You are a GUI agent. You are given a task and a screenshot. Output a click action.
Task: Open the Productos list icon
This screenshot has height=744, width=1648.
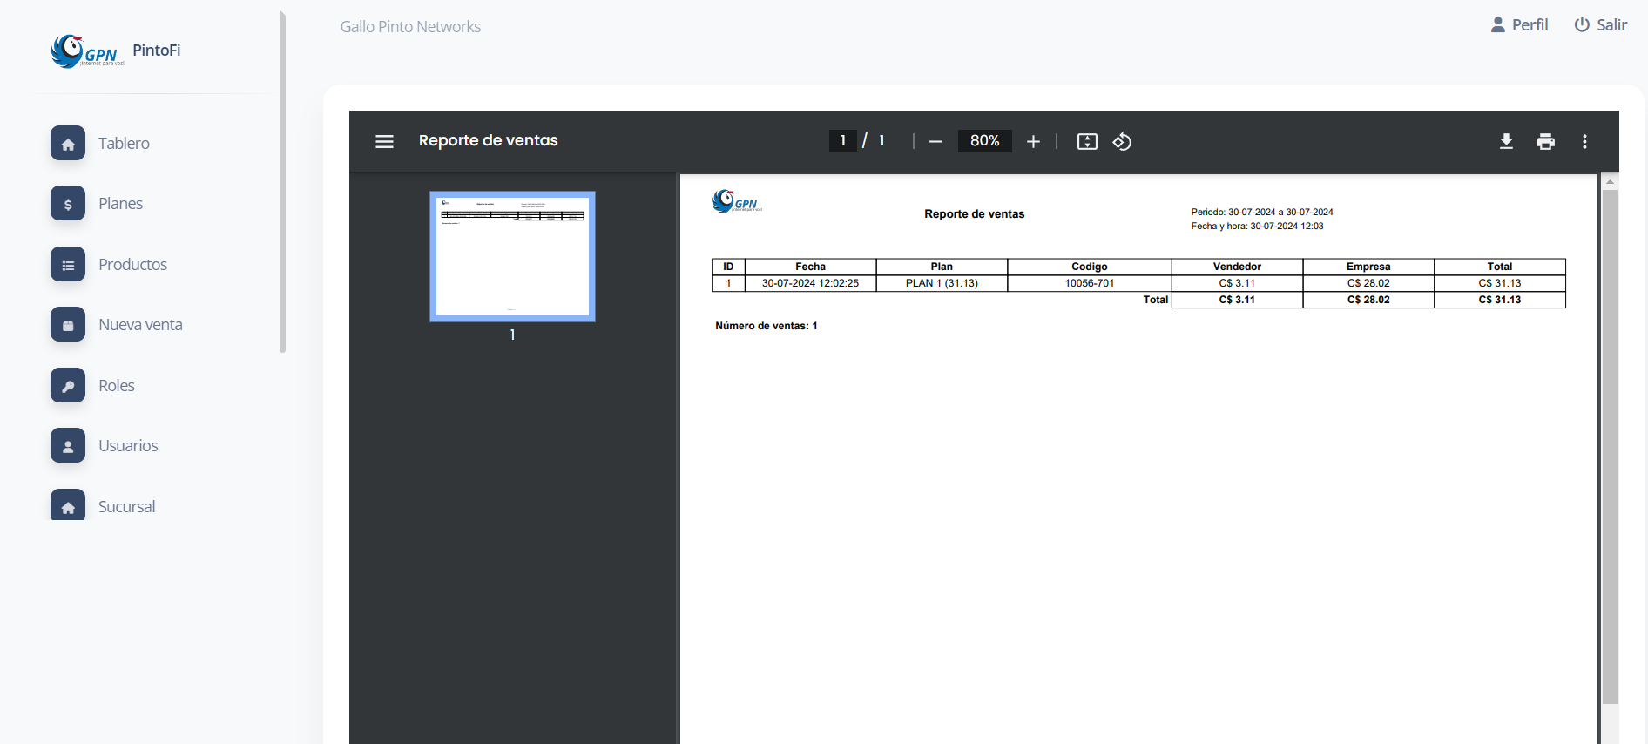click(68, 265)
